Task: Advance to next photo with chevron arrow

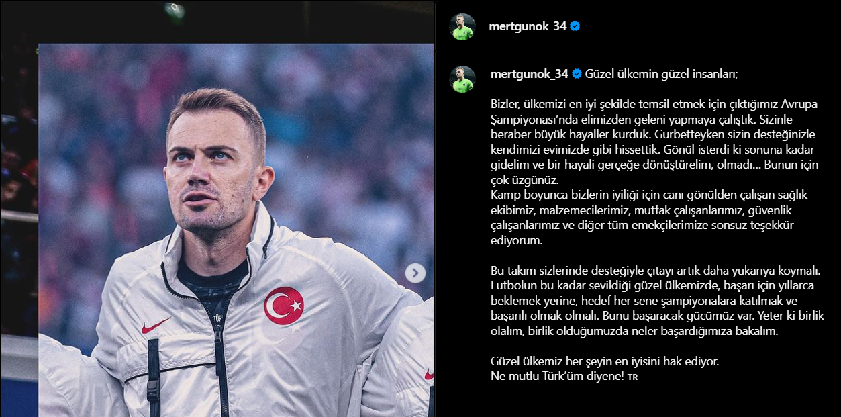Action: point(415,273)
